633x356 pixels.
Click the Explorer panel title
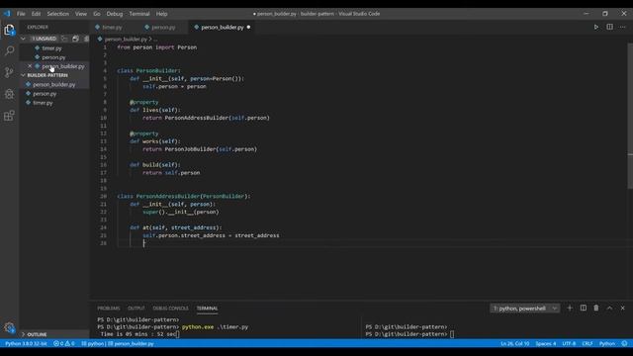tap(38, 27)
